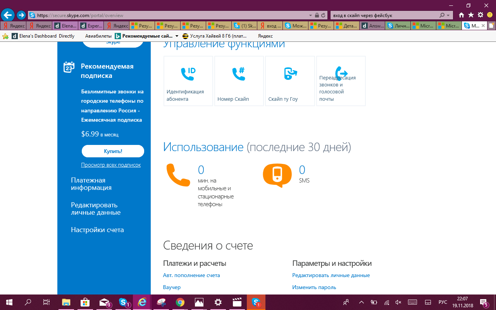
Task: Open Windows Start menu
Action: (9, 302)
